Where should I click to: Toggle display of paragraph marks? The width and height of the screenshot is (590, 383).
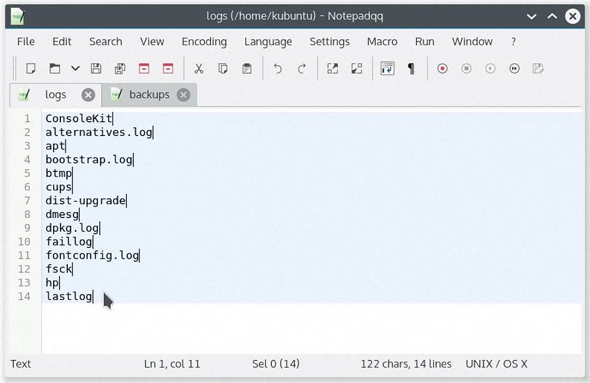point(411,69)
